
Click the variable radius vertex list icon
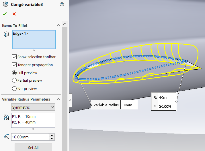point(6,117)
